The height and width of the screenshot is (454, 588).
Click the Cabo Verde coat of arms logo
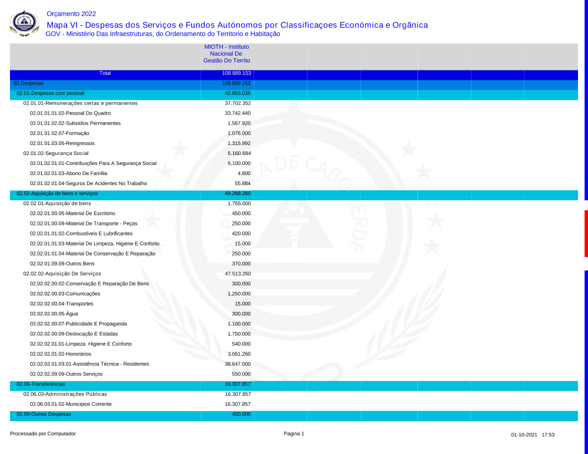click(25, 23)
